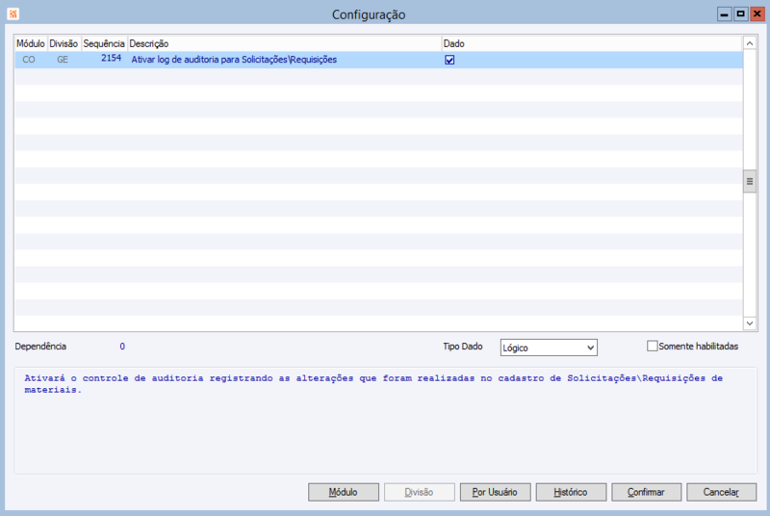This screenshot has height=516, width=770.
Task: Sort by the Módulo column header
Action: pyautogui.click(x=31, y=43)
